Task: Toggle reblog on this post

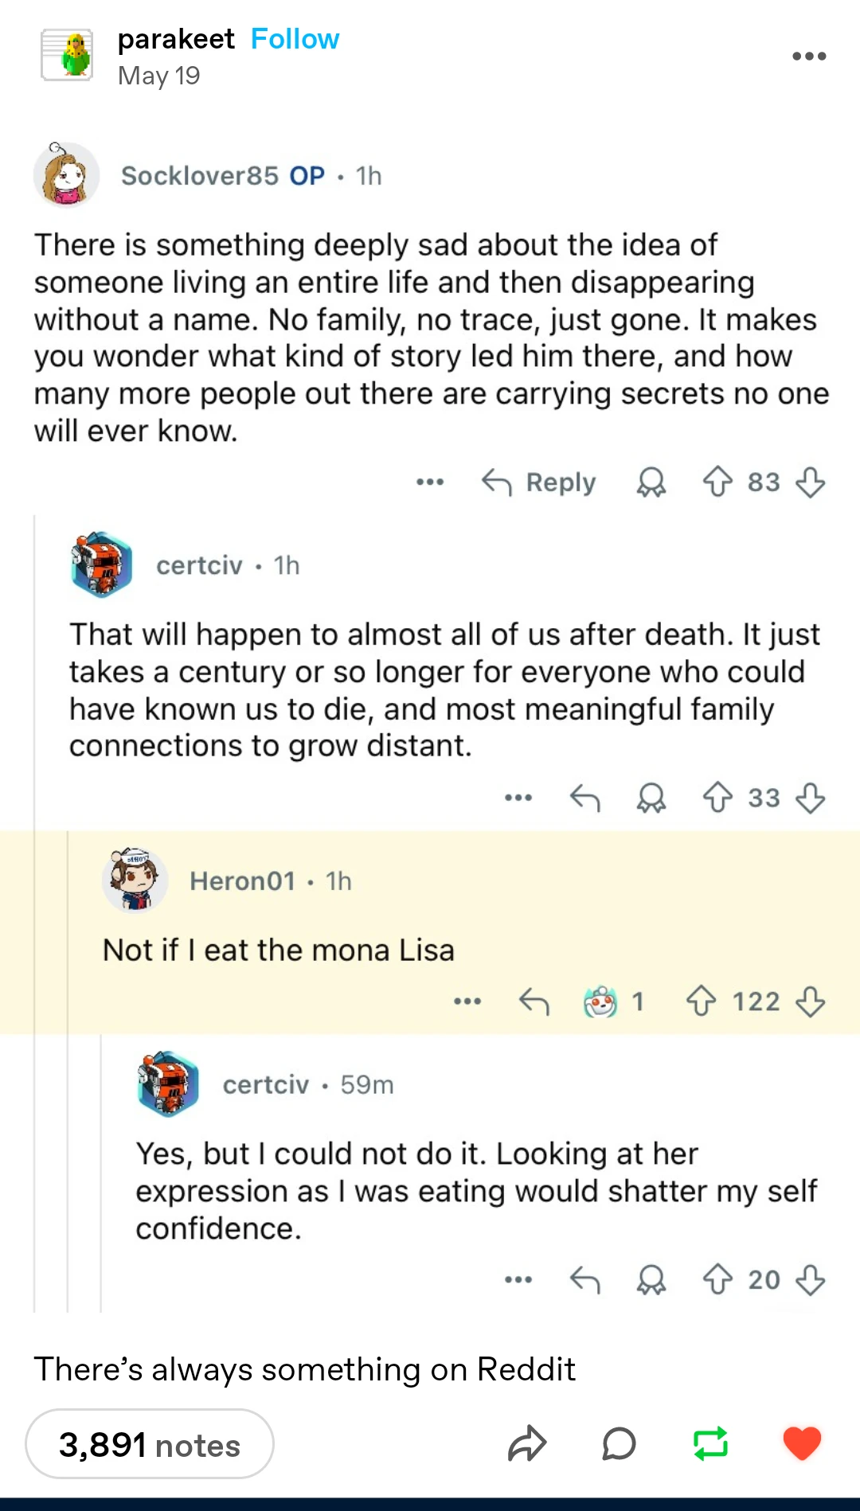Action: coord(710,1443)
